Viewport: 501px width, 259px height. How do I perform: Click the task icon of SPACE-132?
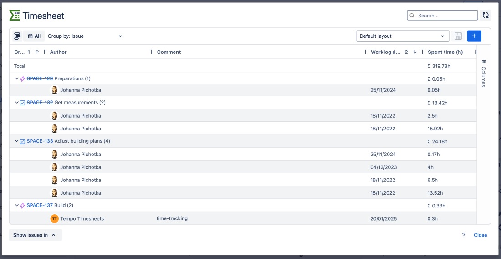pyautogui.click(x=22, y=103)
